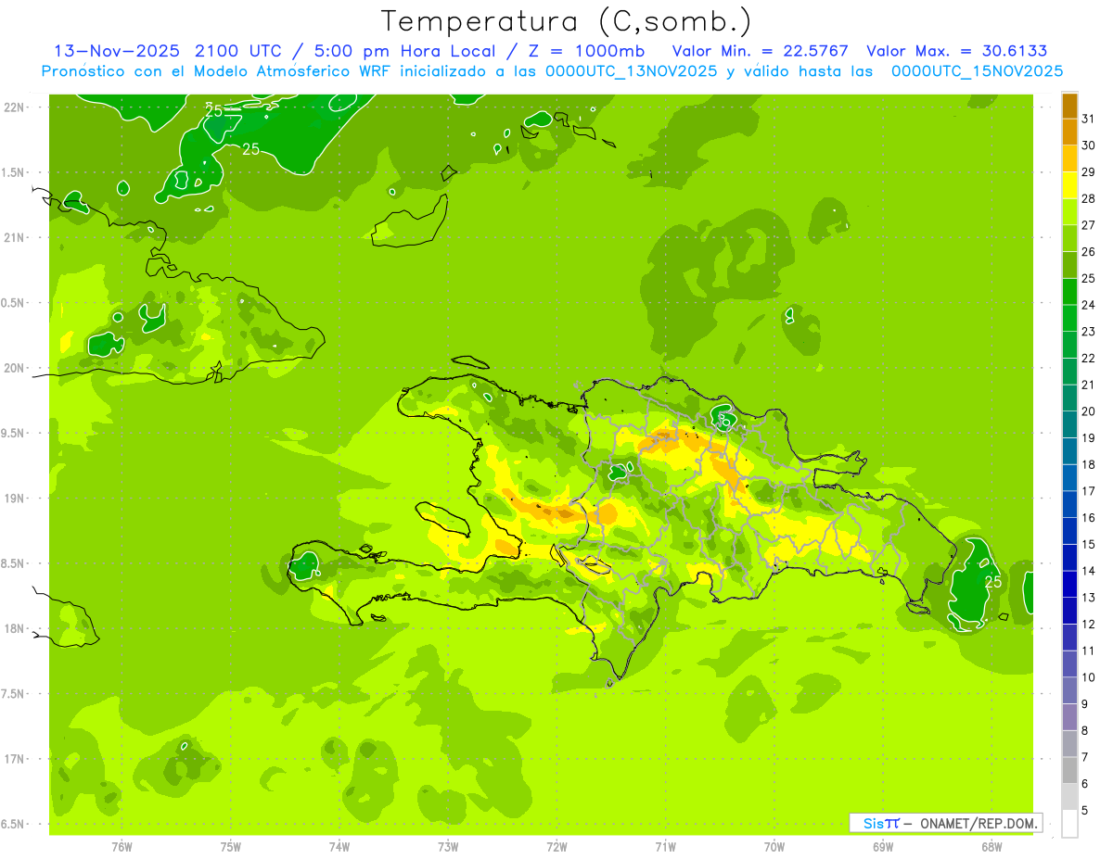This screenshot has width=1113, height=859.
Task: Pick the brown legend swatch above 31
Action: pos(1070,106)
